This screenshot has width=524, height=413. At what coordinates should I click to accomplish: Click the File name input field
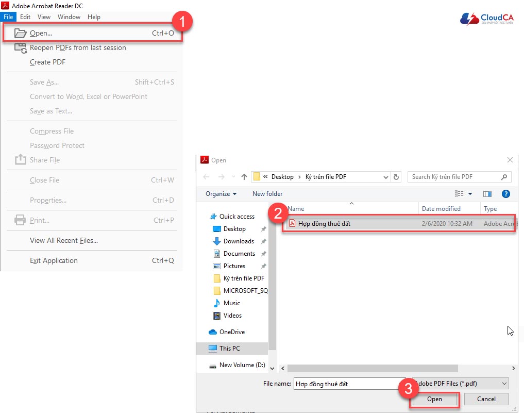pos(349,384)
